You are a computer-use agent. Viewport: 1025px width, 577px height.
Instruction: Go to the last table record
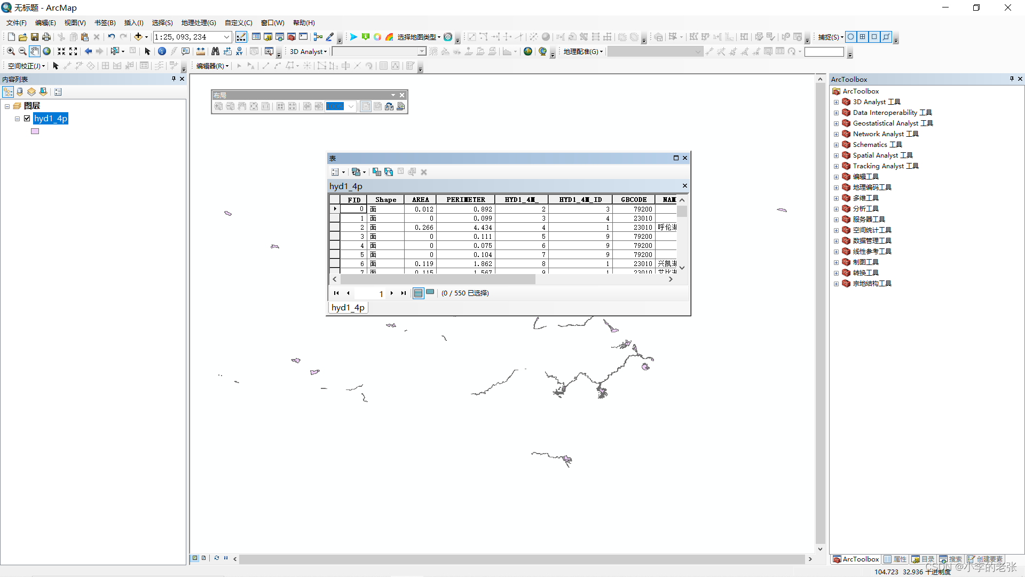coord(404,293)
